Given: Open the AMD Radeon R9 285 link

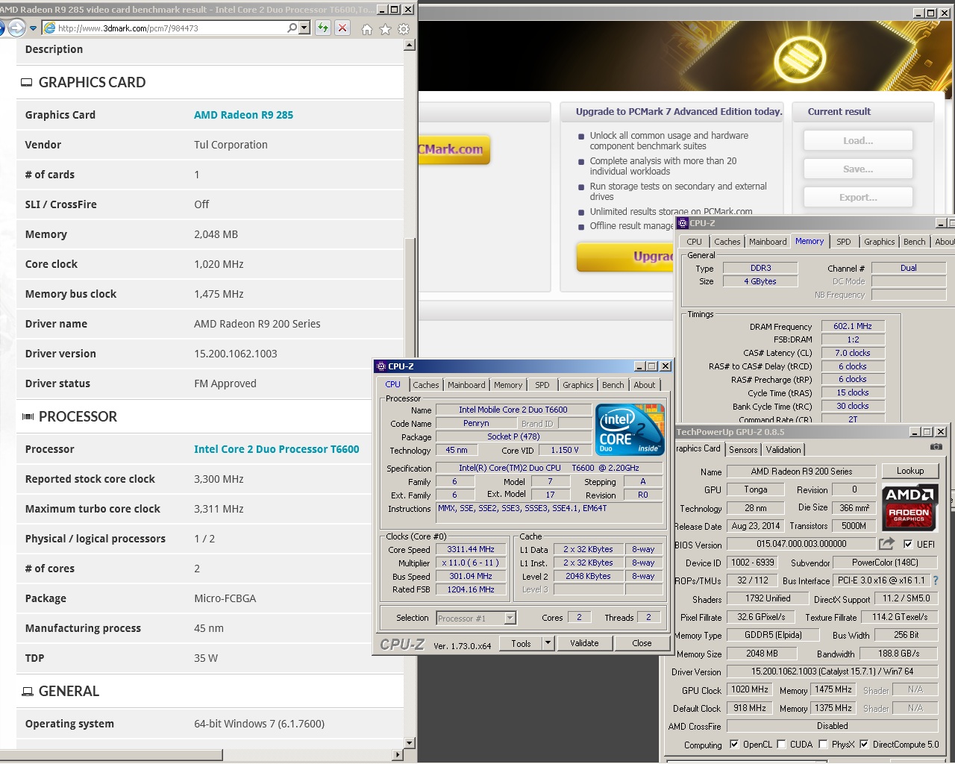Looking at the screenshot, I should point(243,115).
